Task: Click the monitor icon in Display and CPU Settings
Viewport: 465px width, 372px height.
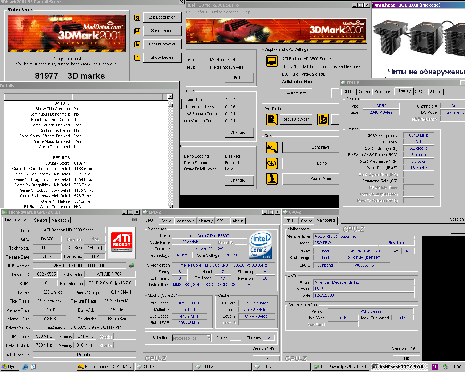Action: click(272, 61)
